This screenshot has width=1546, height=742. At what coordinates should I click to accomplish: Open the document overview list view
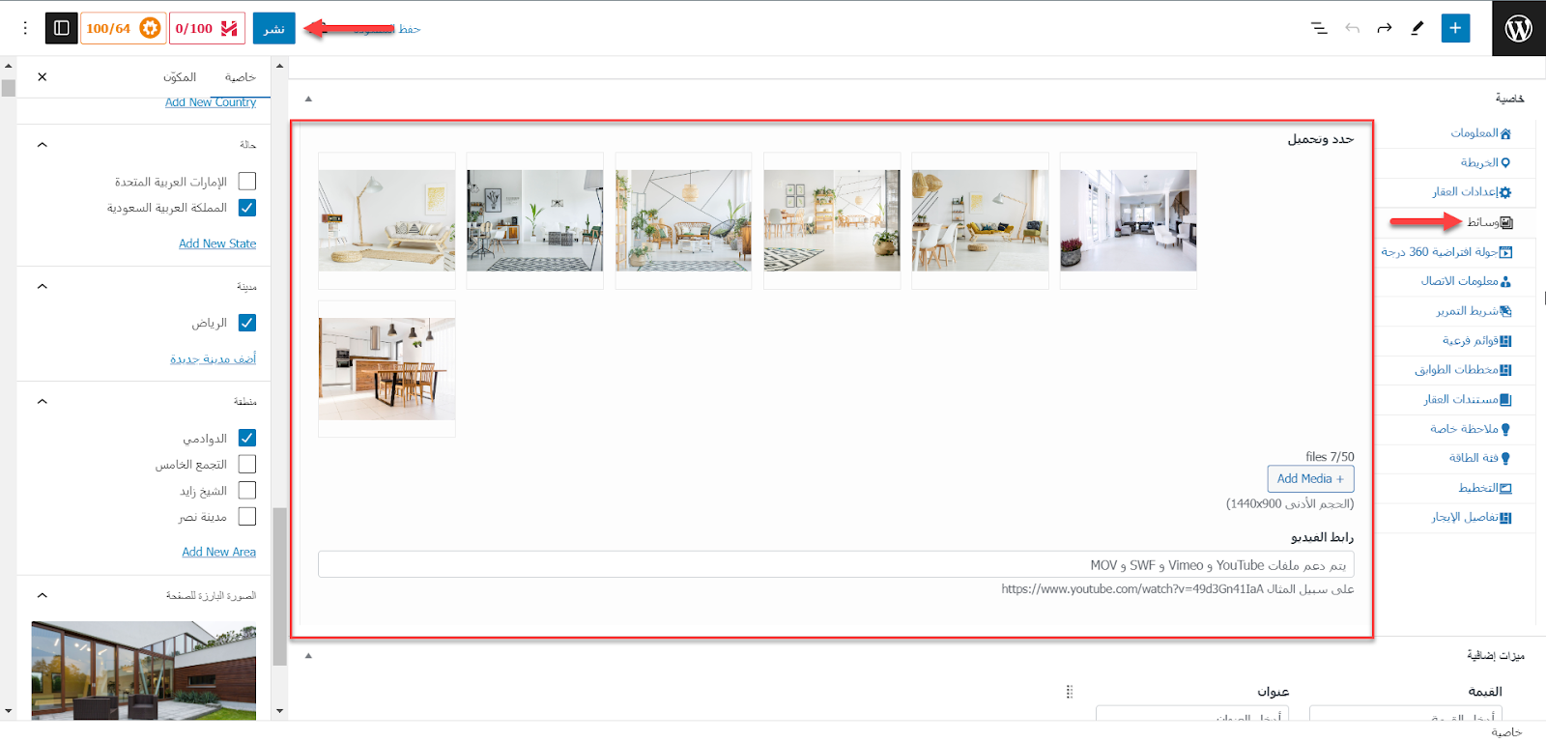click(x=1319, y=28)
